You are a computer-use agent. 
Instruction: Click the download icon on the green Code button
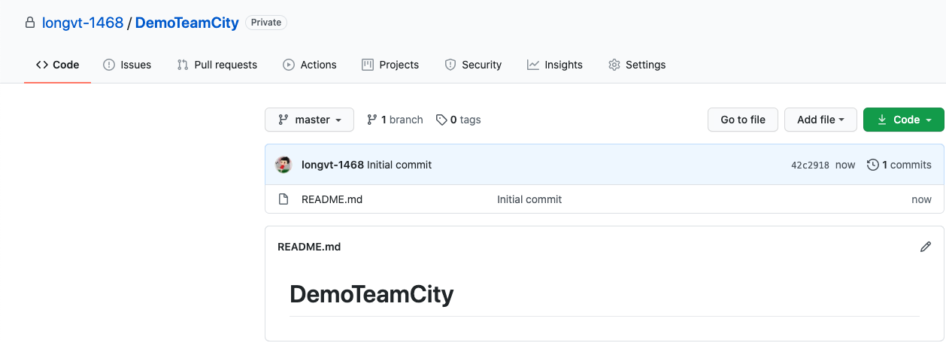coord(882,120)
